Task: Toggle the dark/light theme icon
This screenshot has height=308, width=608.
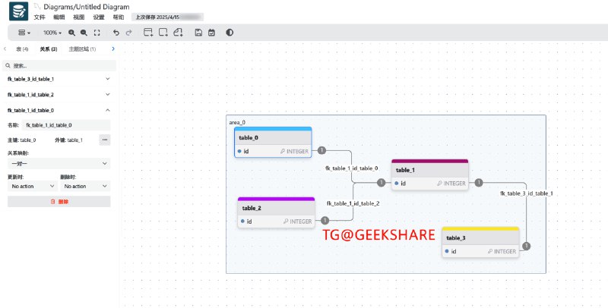Action: [230, 33]
